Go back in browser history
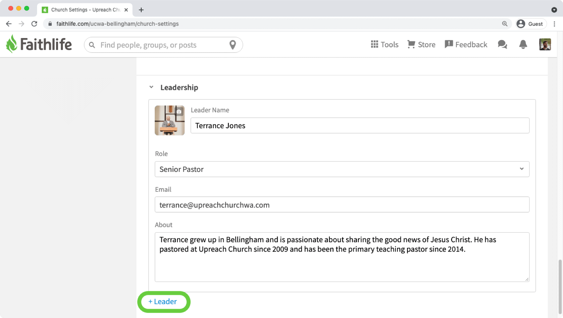 9,24
